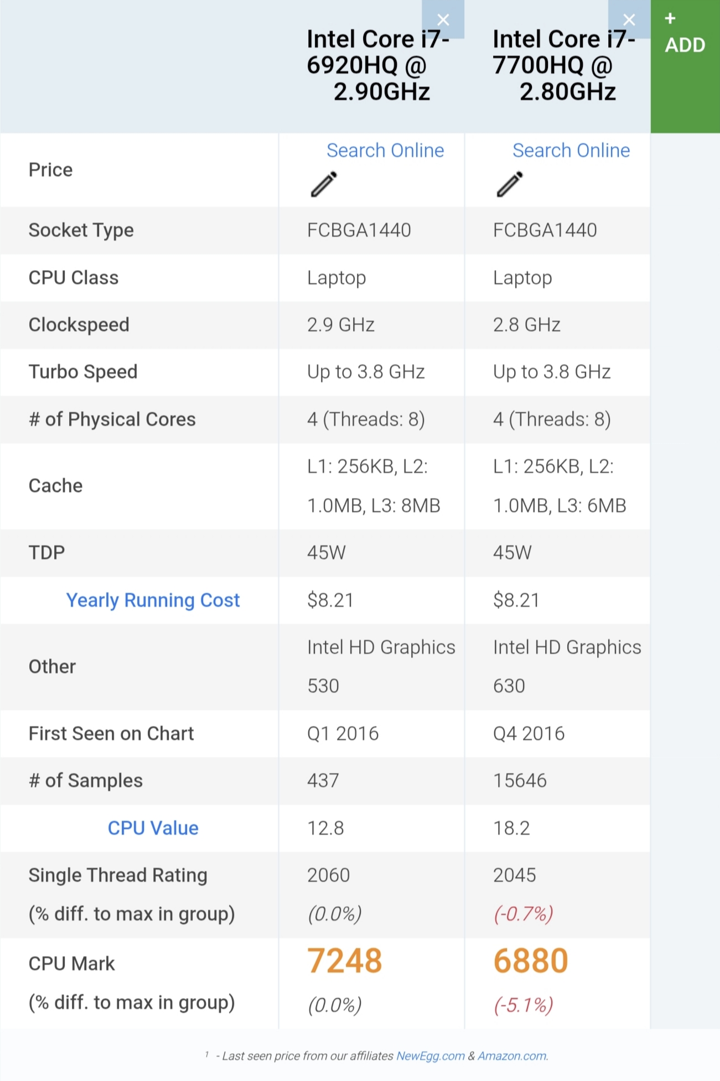Viewport: 720px width, 1081px height.
Task: Click the -5.1% CPU Mark difference
Action: pos(524,1005)
